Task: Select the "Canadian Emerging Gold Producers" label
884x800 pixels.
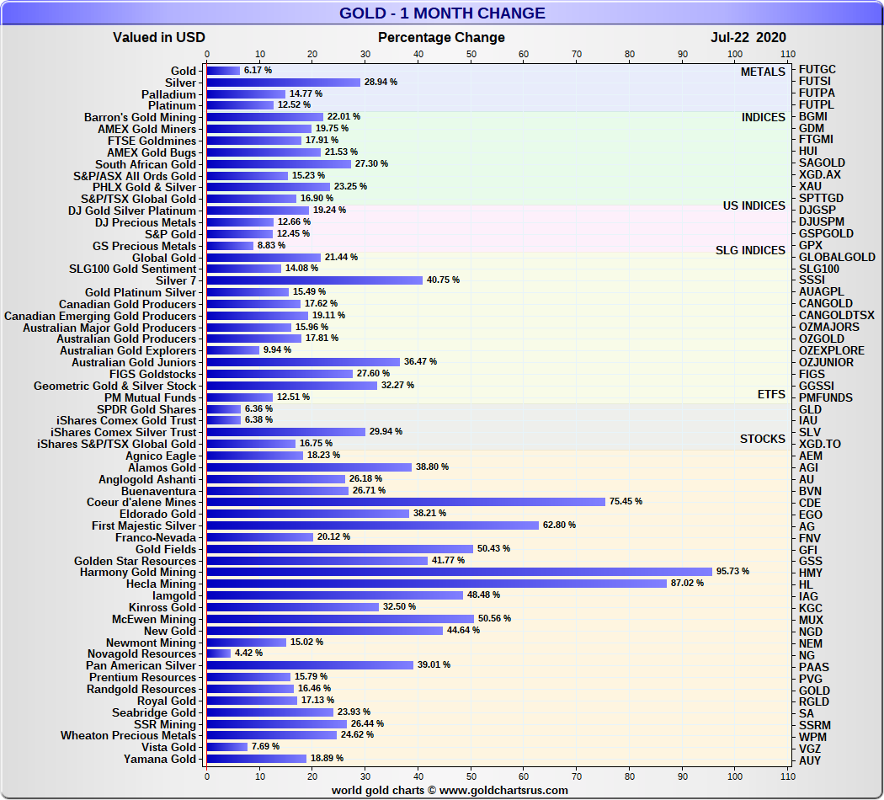Action: 100,316
